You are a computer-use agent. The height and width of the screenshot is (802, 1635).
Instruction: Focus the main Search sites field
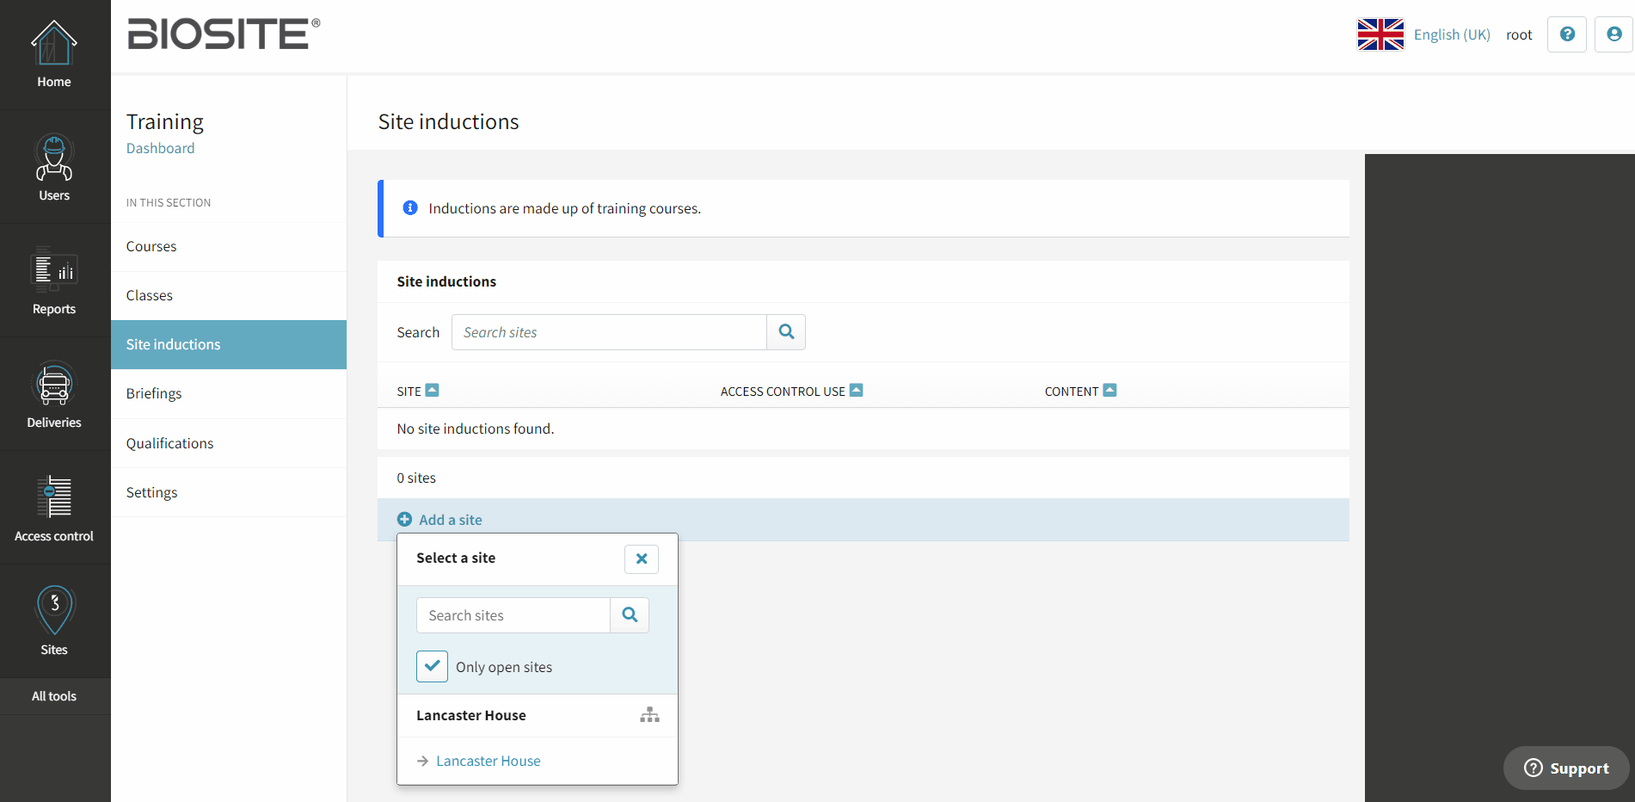(609, 332)
